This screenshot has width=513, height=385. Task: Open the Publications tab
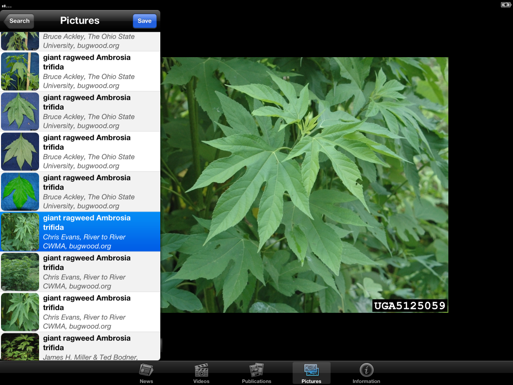[256, 373]
